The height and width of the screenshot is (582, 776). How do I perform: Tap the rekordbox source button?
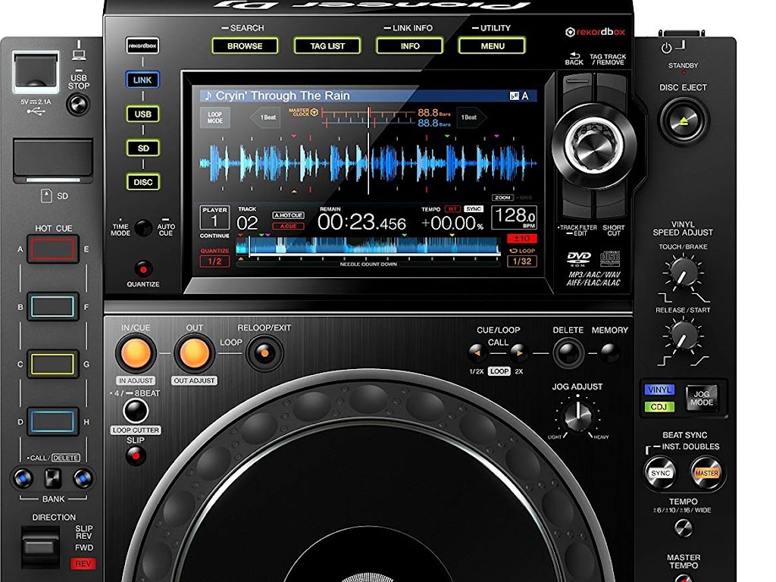point(142,45)
